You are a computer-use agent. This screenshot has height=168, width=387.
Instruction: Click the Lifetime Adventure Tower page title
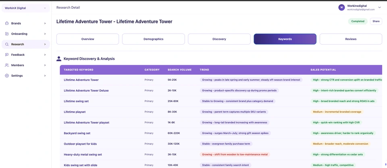[114, 22]
